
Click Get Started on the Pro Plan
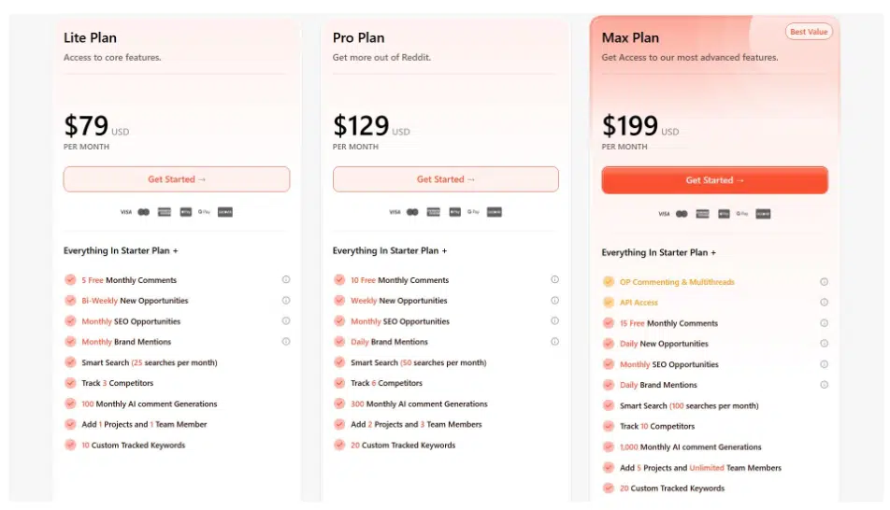pyautogui.click(x=445, y=179)
